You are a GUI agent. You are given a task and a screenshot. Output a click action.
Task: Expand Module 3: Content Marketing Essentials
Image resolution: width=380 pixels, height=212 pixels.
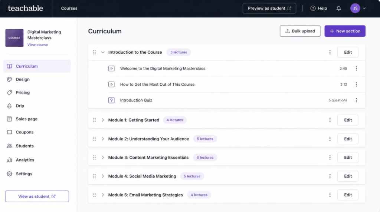[103, 158]
